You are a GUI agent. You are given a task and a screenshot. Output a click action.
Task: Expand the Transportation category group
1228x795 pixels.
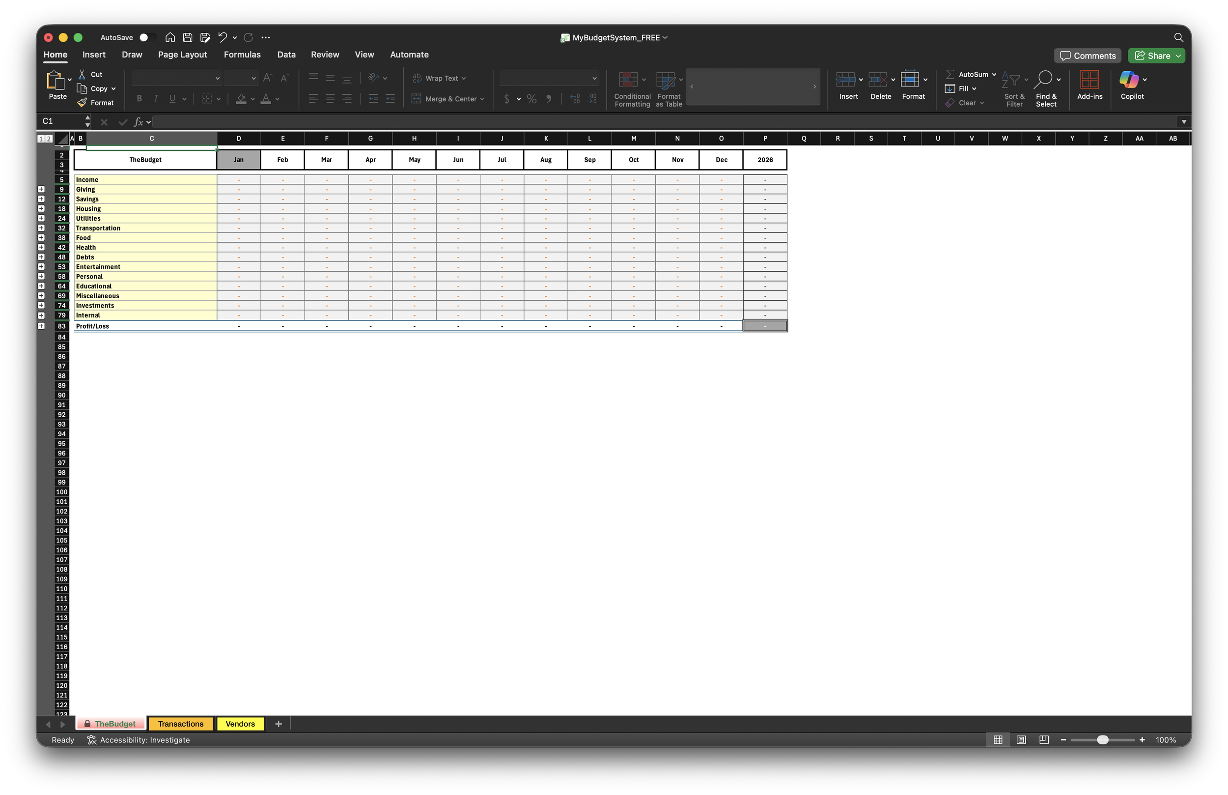41,227
